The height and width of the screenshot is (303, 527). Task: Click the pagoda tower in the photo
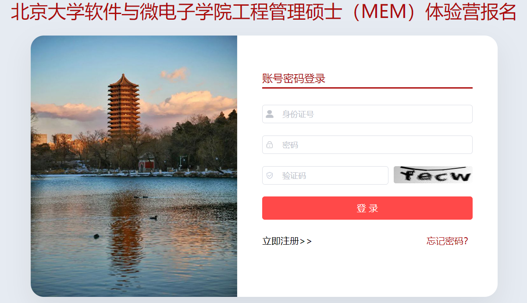(x=123, y=107)
